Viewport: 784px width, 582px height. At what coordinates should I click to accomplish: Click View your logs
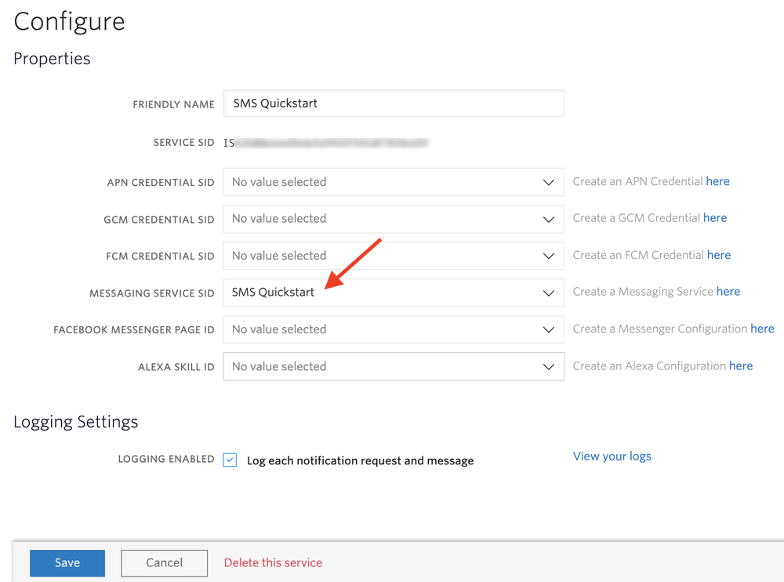pyautogui.click(x=612, y=456)
